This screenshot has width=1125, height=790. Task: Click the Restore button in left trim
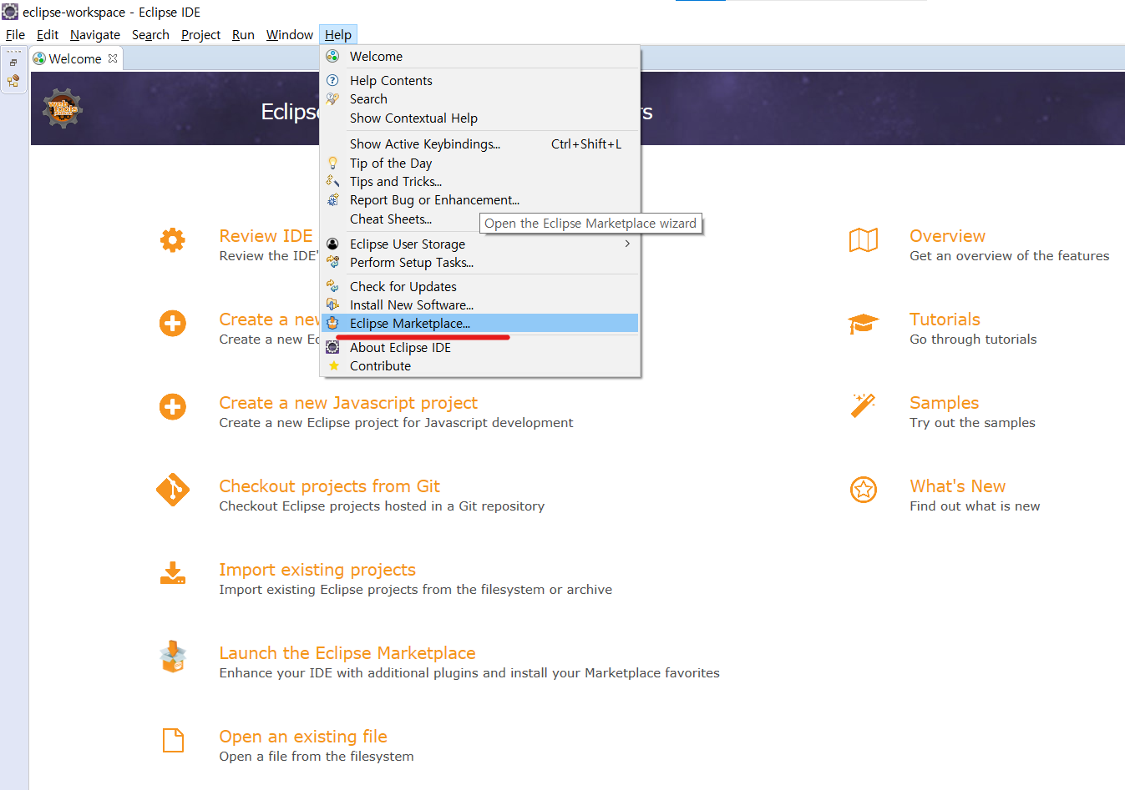tap(13, 63)
